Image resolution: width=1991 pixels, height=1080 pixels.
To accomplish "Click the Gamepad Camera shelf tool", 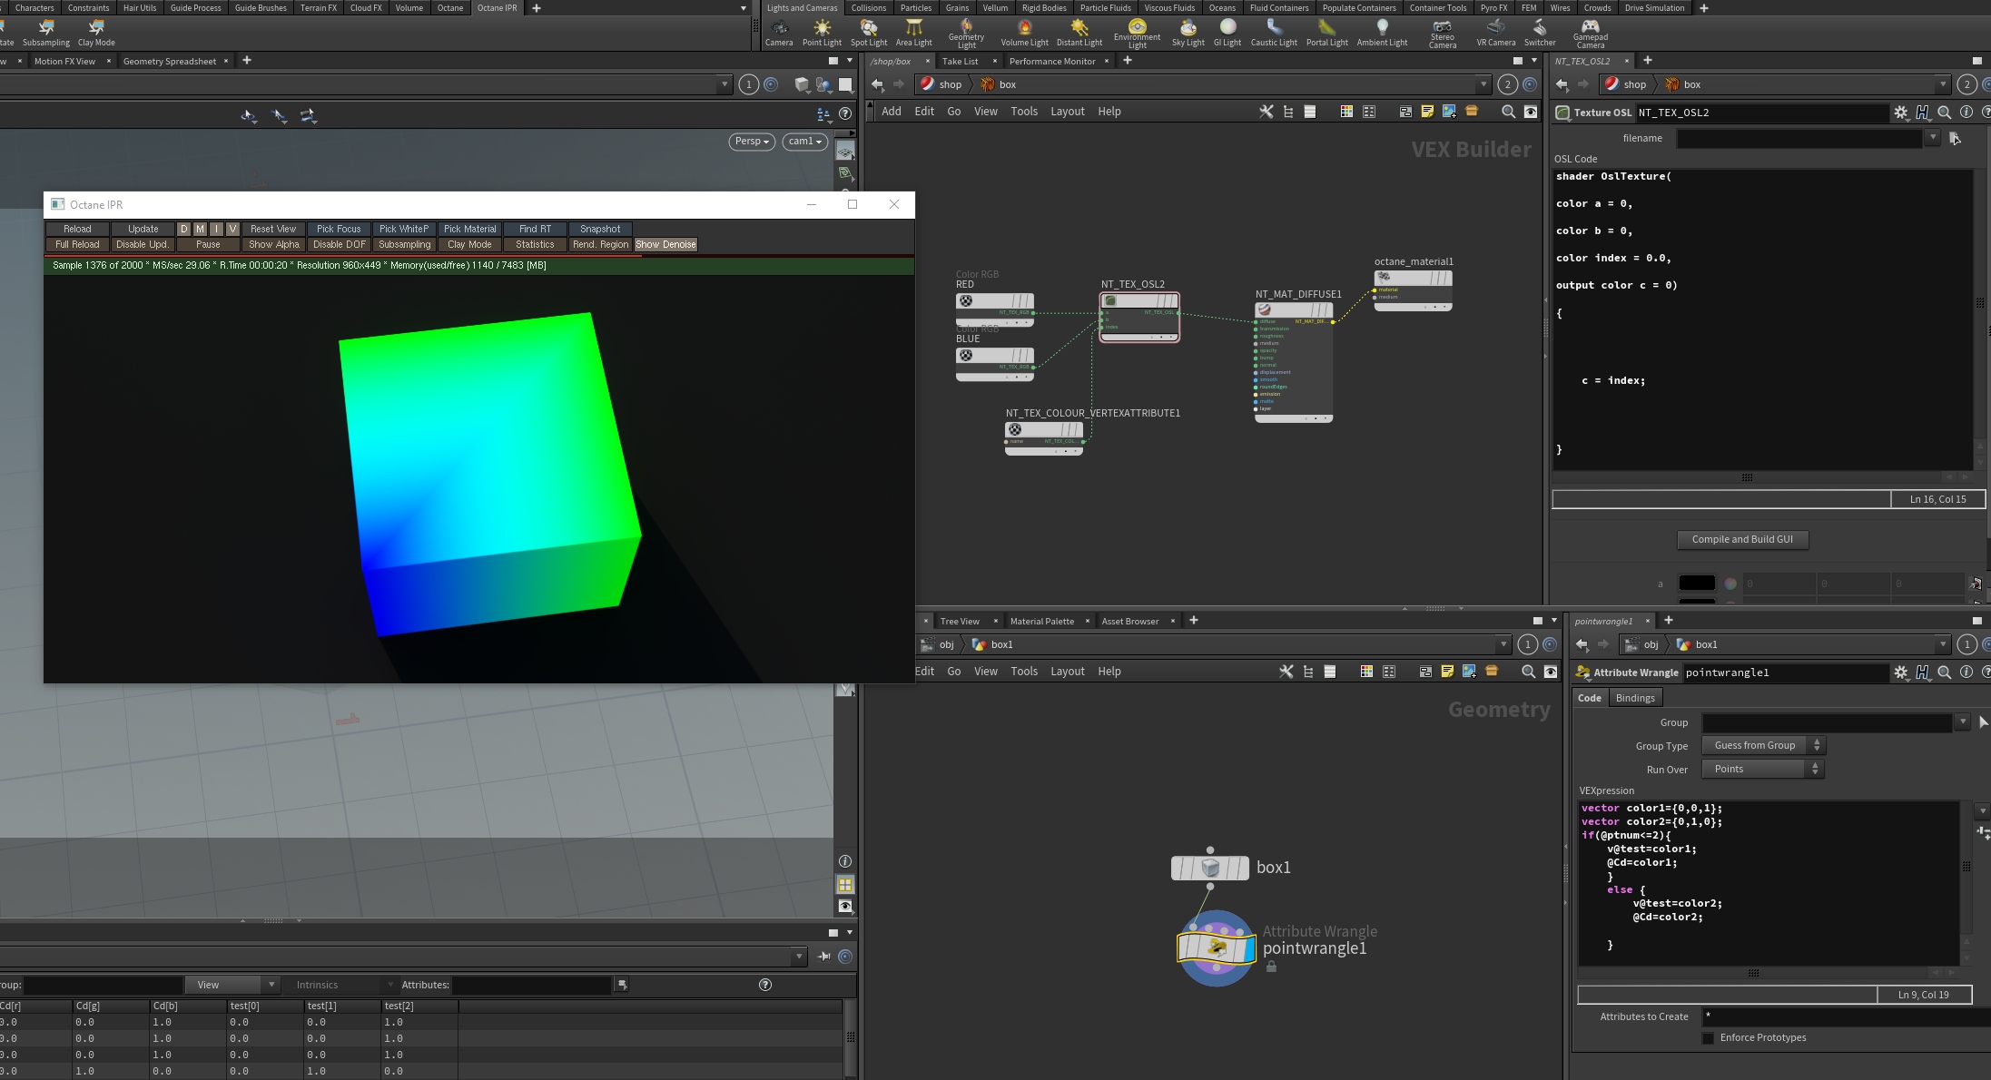I will pos(1590,32).
